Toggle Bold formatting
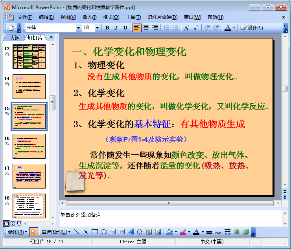Screen dimensions: 291x249 pos(107,28)
